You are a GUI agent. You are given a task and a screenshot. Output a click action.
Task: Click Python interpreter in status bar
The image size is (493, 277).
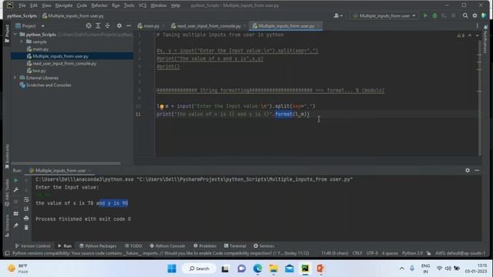point(412,253)
